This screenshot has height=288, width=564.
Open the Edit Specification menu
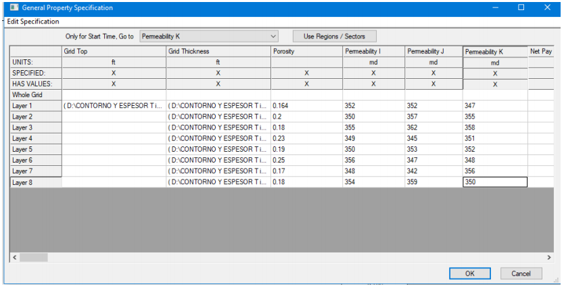[x=32, y=22]
